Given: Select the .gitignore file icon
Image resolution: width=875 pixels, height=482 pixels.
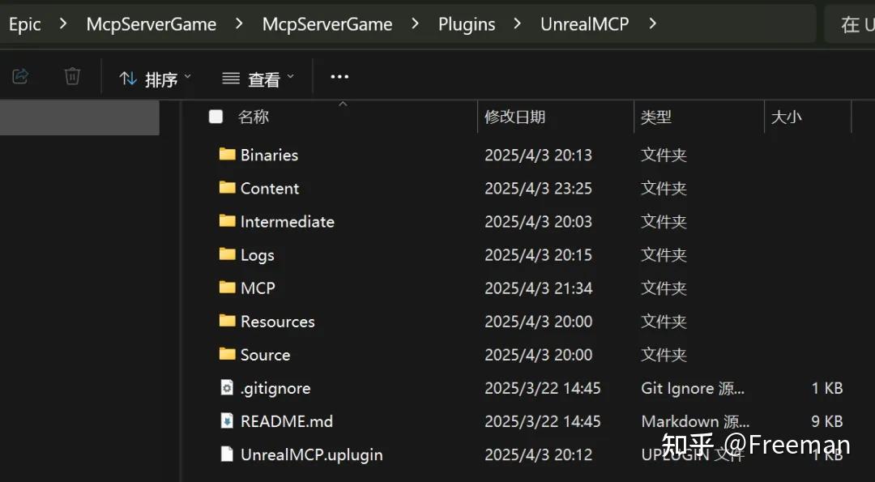Looking at the screenshot, I should (226, 387).
